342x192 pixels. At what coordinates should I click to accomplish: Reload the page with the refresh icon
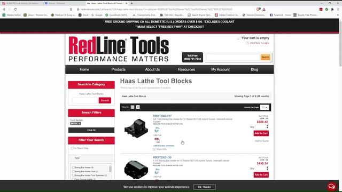tap(15, 10)
